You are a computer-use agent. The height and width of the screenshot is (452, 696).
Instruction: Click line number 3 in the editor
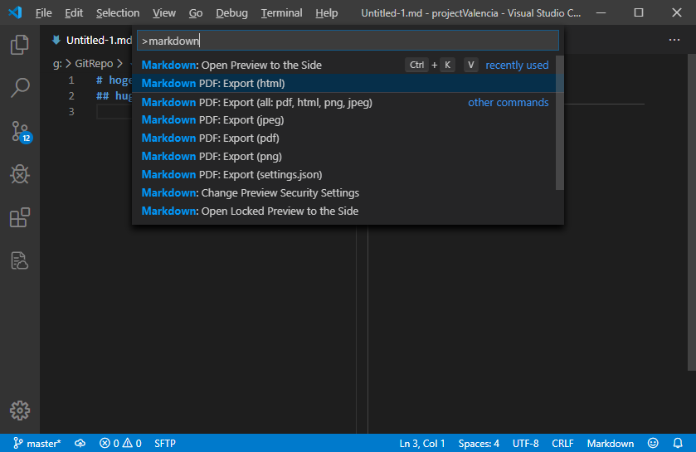pos(71,111)
